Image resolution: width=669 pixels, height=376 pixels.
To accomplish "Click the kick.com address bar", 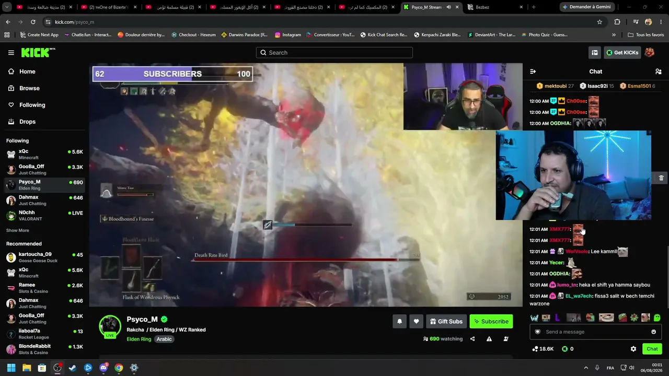I will click(x=319, y=22).
